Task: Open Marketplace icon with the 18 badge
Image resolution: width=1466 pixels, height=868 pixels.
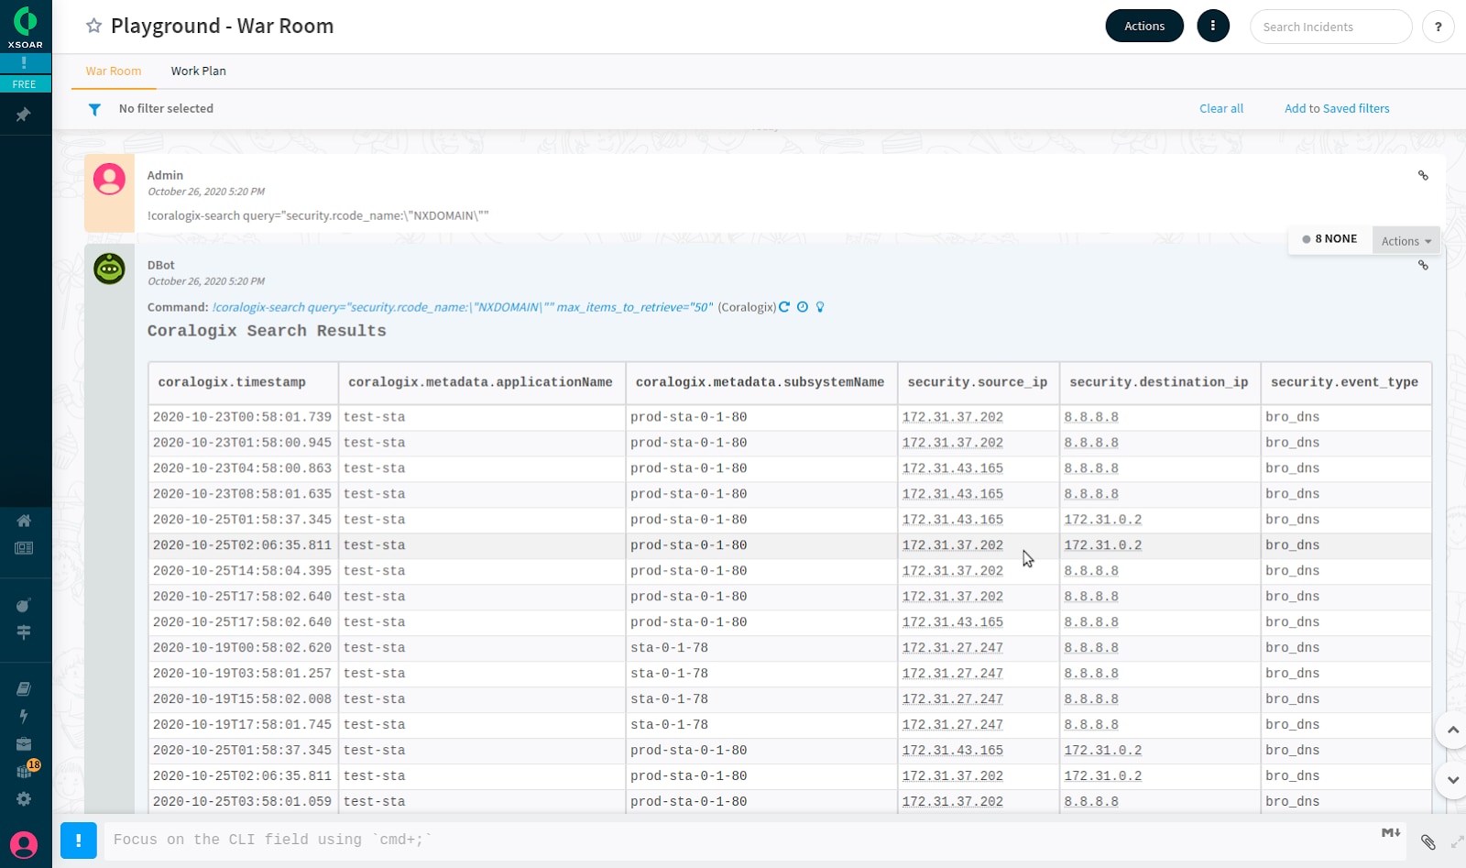Action: pos(26,770)
